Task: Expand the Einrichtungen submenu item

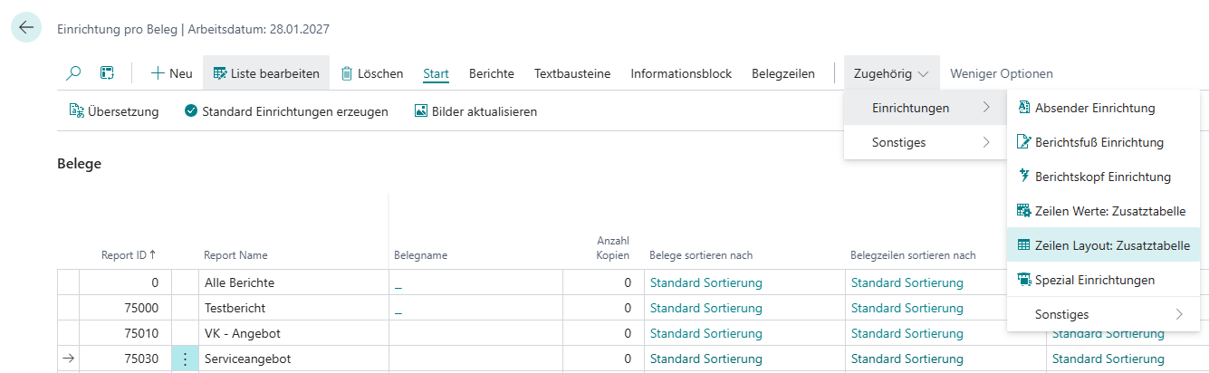Action: tap(925, 108)
